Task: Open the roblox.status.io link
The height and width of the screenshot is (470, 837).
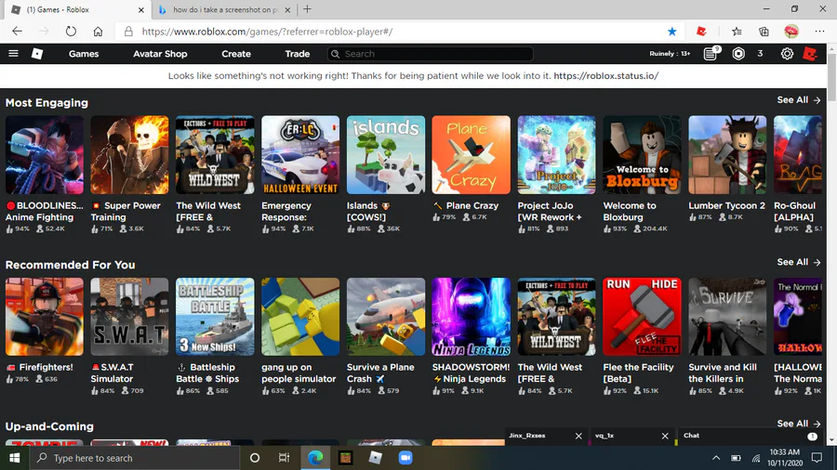Action: (605, 75)
